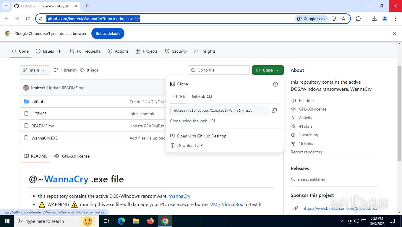Open GPL-3.0 license link in About

pyautogui.click(x=309, y=109)
